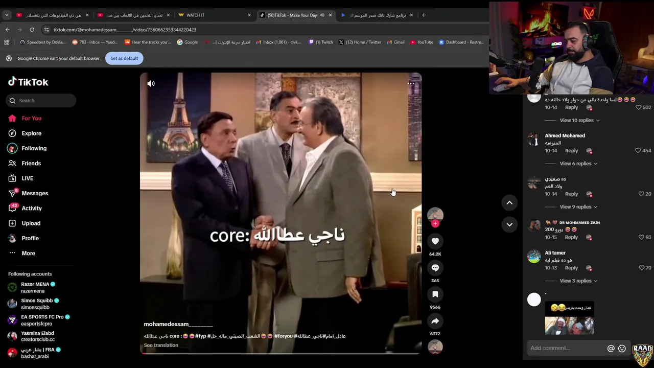Image resolution: width=654 pixels, height=368 pixels.
Task: Share the video using the arrow icon
Action: (x=435, y=321)
